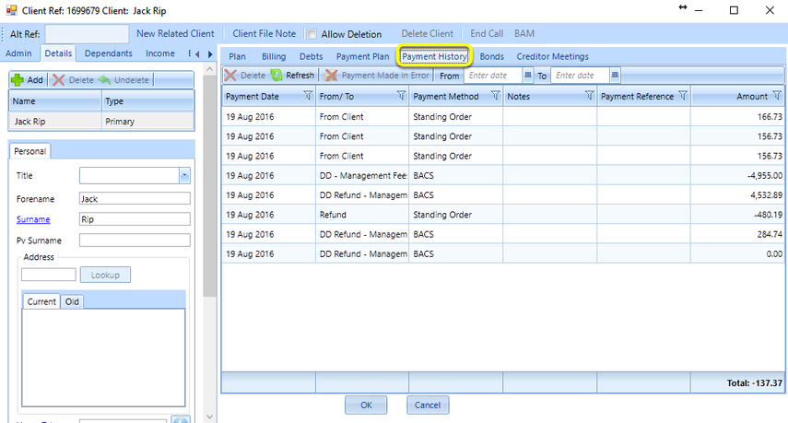
Task: Open the Income tab
Action: click(159, 53)
